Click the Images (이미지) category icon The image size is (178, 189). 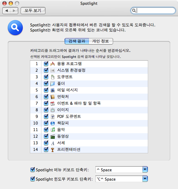pyautogui.click(x=53, y=110)
